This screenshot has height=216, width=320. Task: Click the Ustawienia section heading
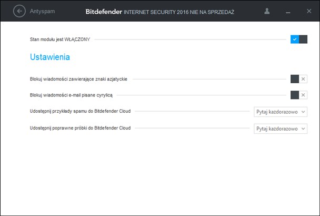[x=50, y=57]
